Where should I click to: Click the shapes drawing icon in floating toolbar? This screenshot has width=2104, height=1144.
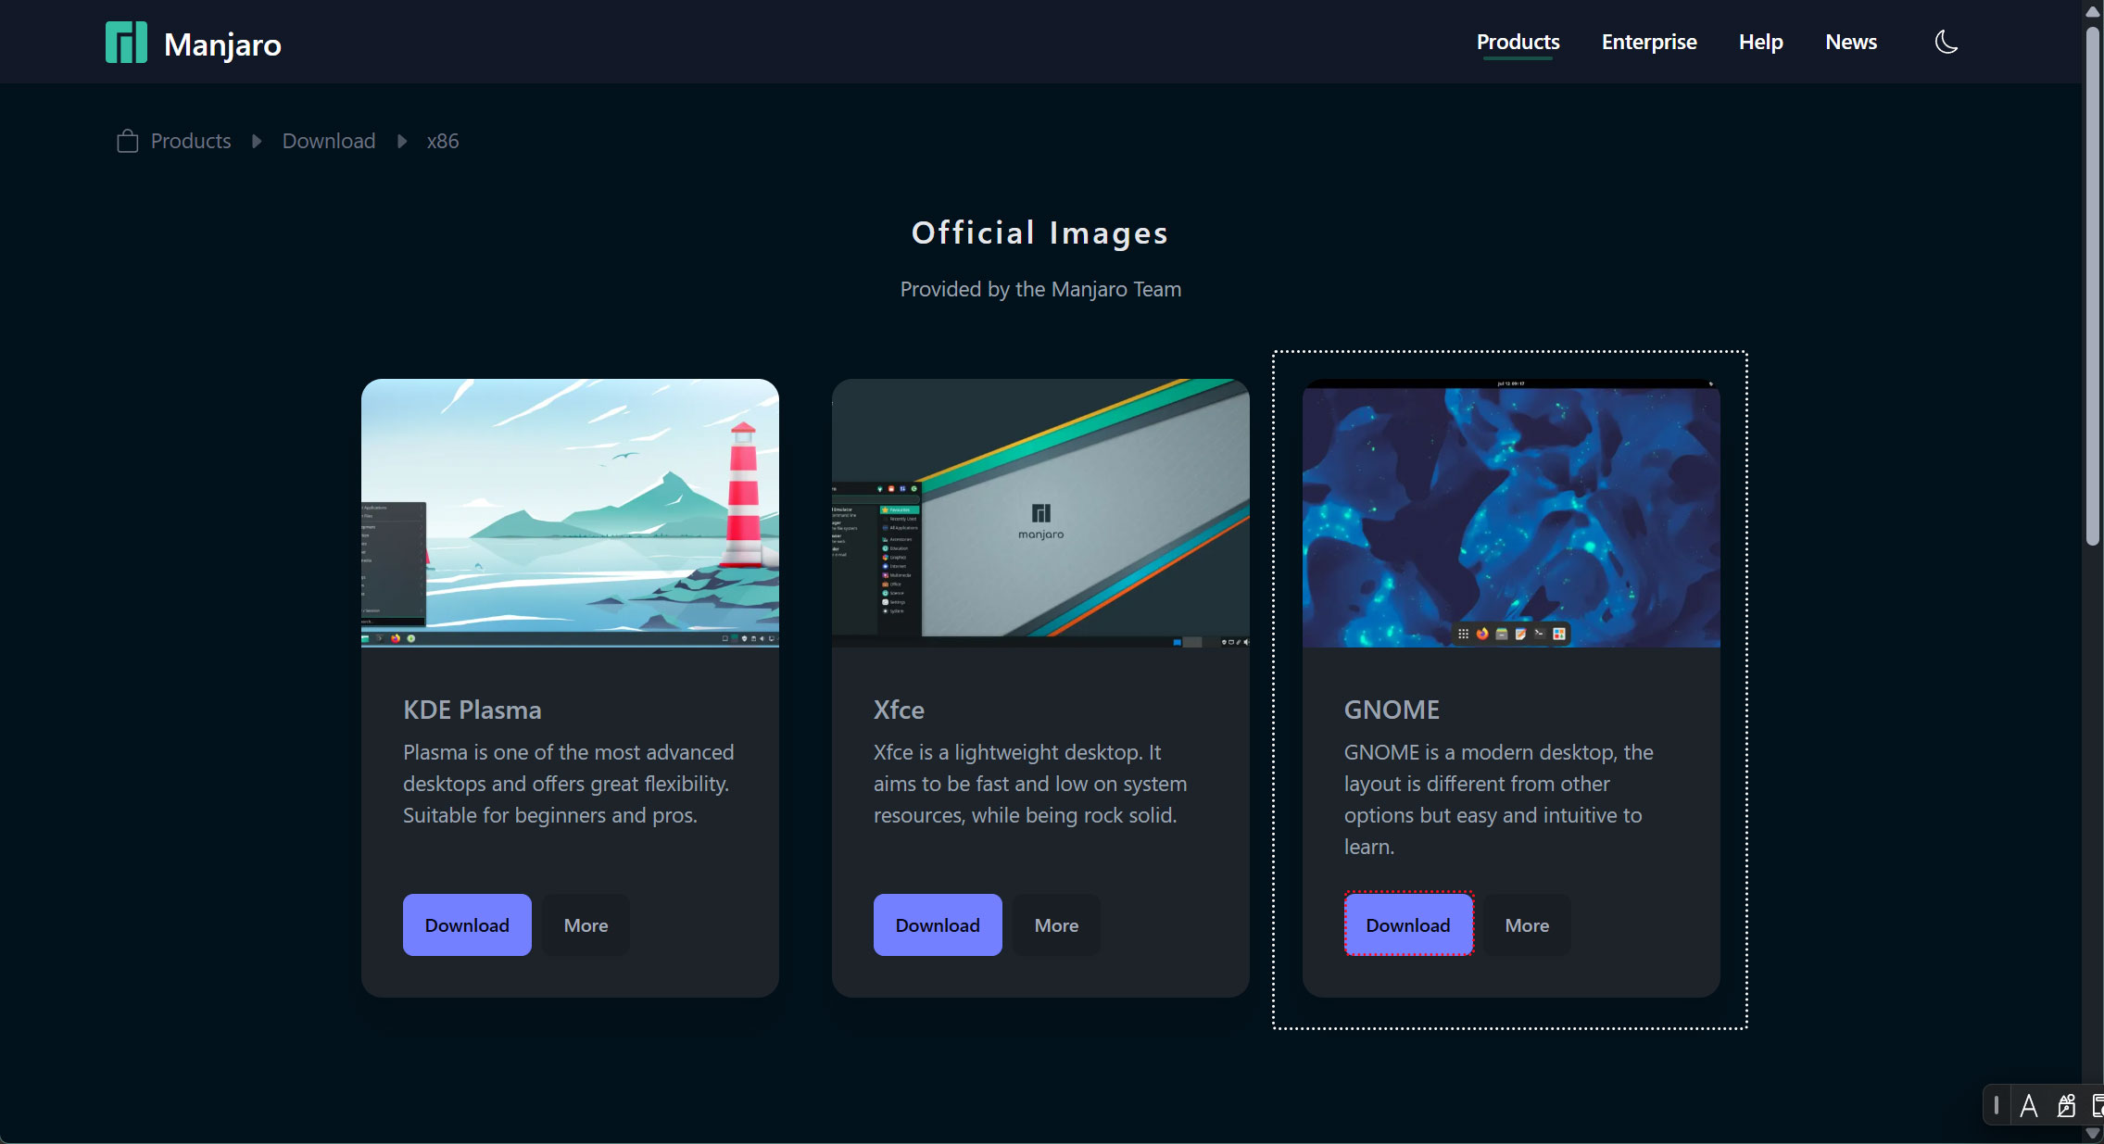(x=2066, y=1106)
